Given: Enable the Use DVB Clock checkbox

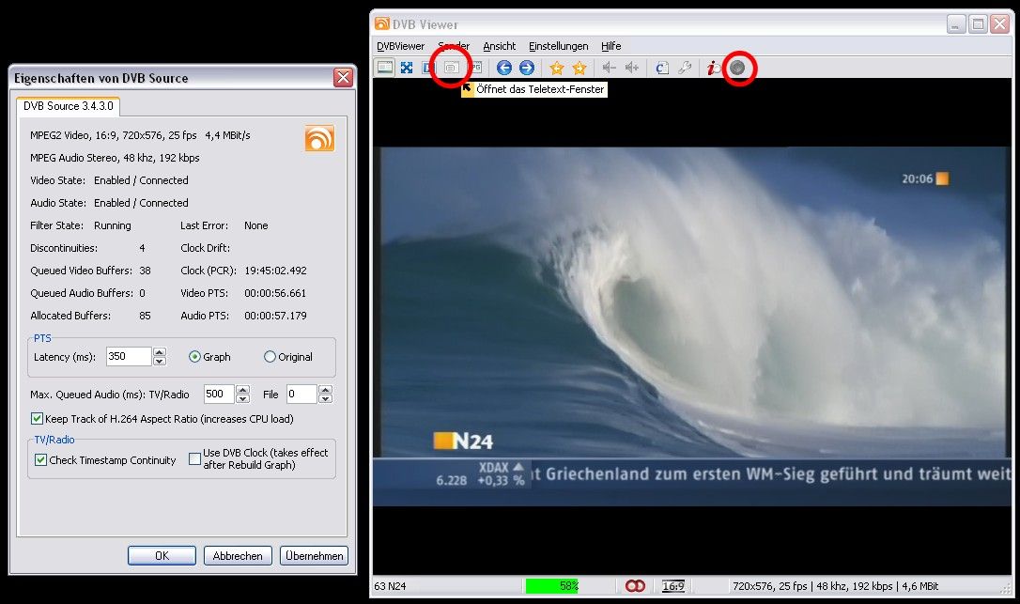Looking at the screenshot, I should coord(195,459).
